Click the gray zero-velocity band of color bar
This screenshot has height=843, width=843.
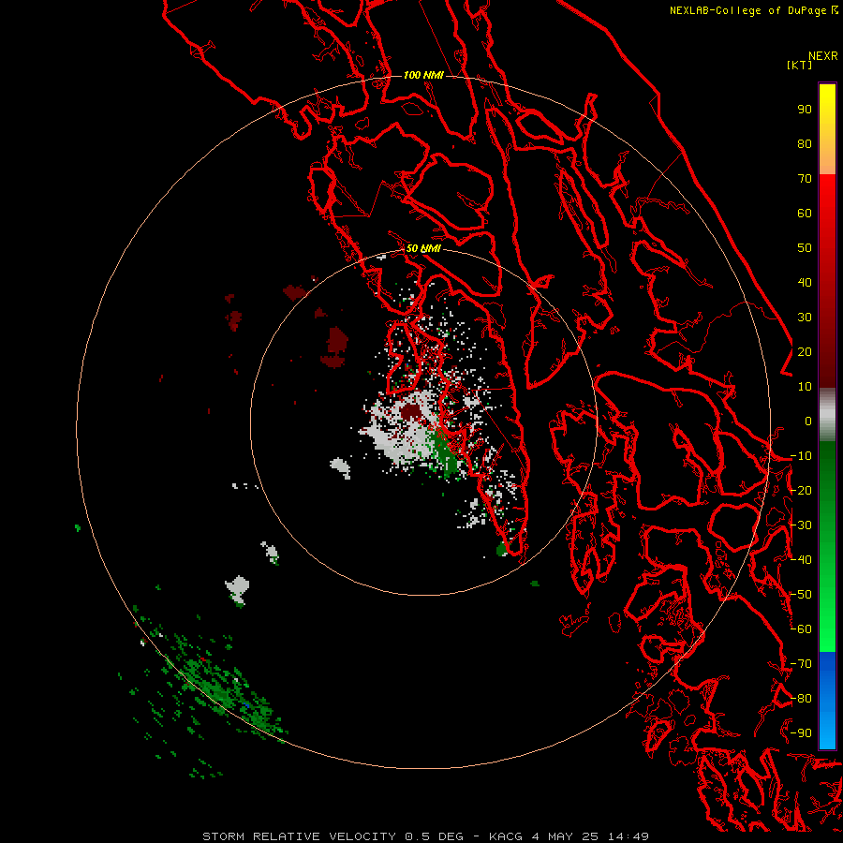pyautogui.click(x=827, y=415)
